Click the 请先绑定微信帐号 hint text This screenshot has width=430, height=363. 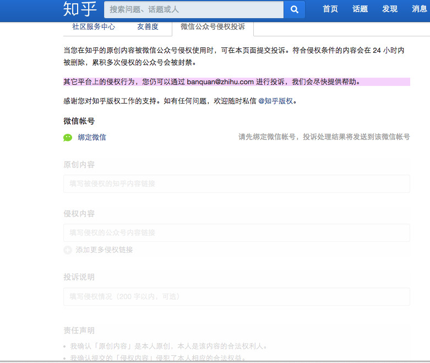[x=324, y=137]
